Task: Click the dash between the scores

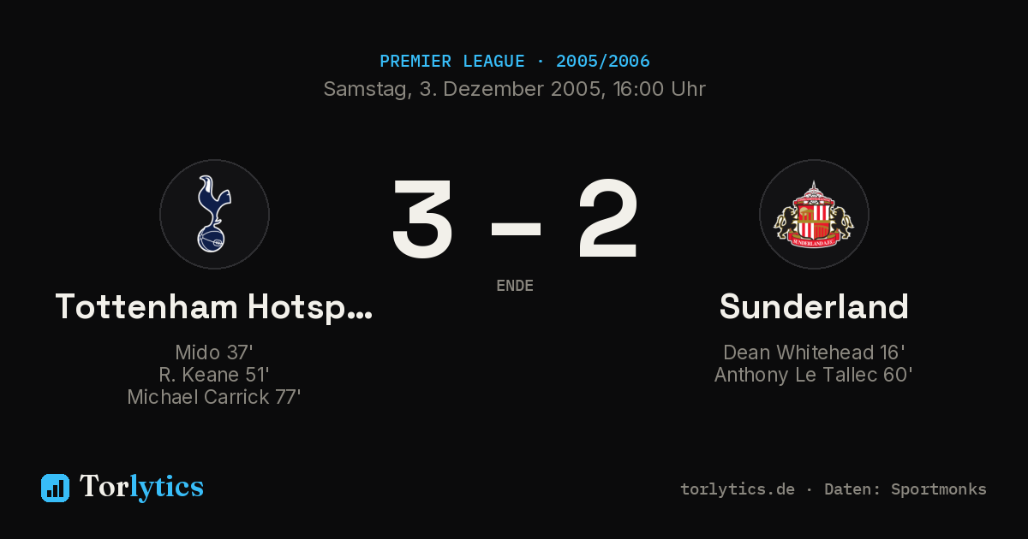Action: click(x=516, y=228)
